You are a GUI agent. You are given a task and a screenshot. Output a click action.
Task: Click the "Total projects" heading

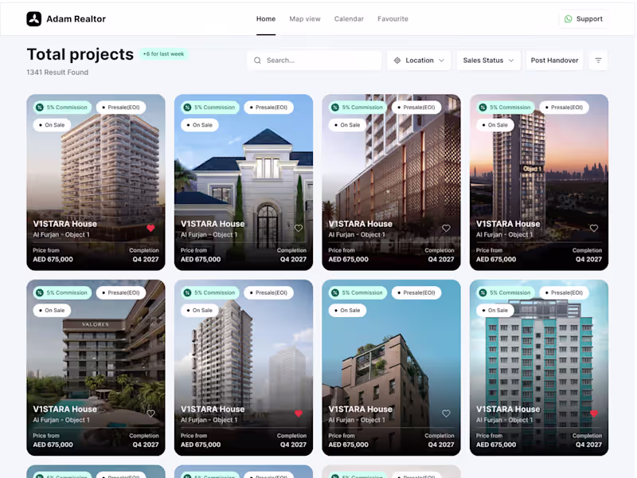(x=80, y=54)
